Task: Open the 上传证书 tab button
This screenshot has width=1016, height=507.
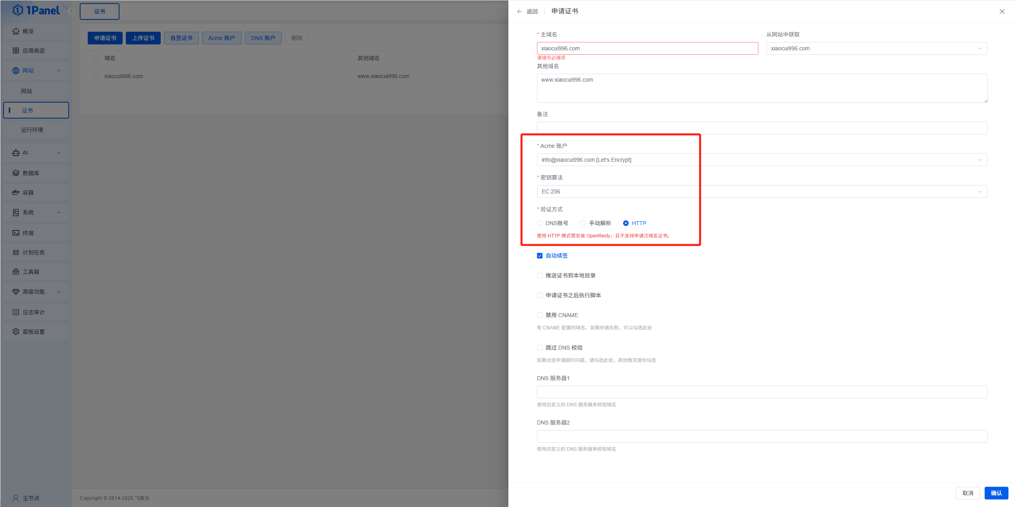Action: coord(143,38)
